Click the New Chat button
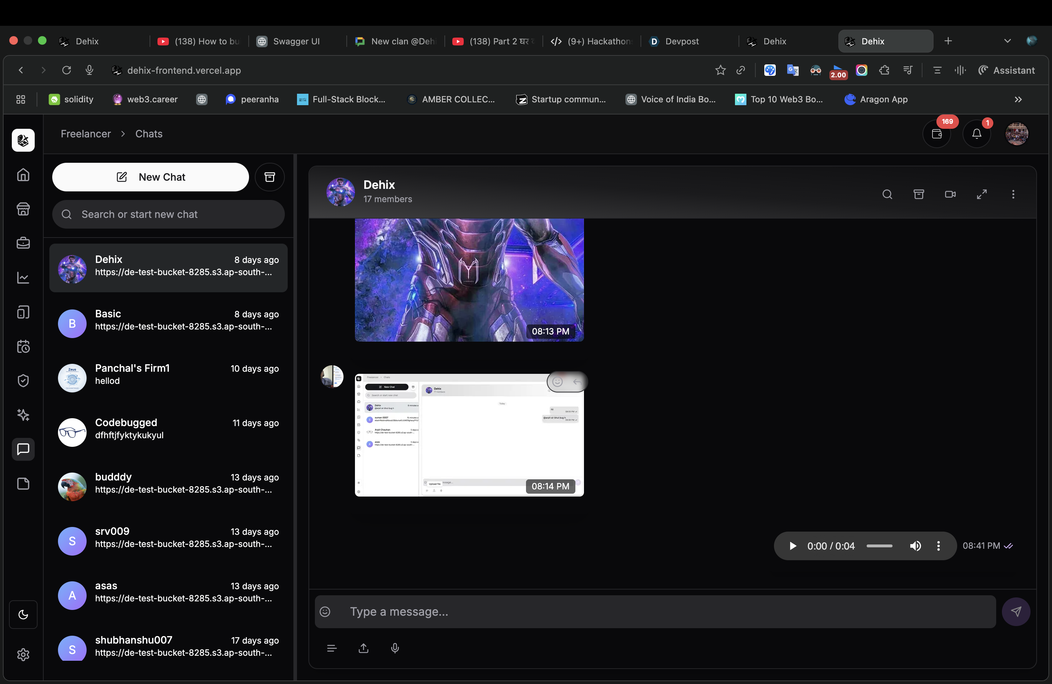 [150, 177]
